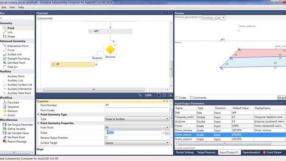Switch to the Target Parameters tab

tap(206, 152)
